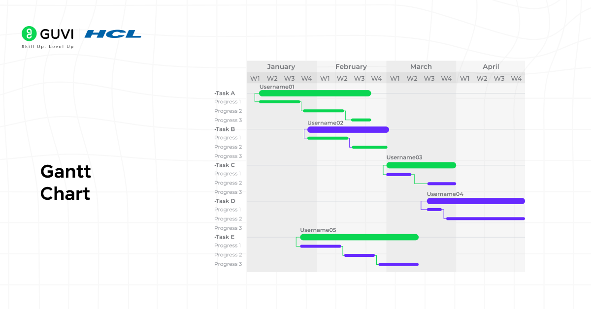The height and width of the screenshot is (309, 591).
Task: Click the green GUVI circle logo icon
Action: coord(29,34)
